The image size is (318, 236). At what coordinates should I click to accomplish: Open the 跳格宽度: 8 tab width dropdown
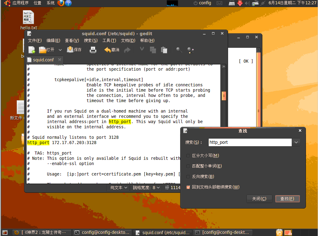(146, 188)
